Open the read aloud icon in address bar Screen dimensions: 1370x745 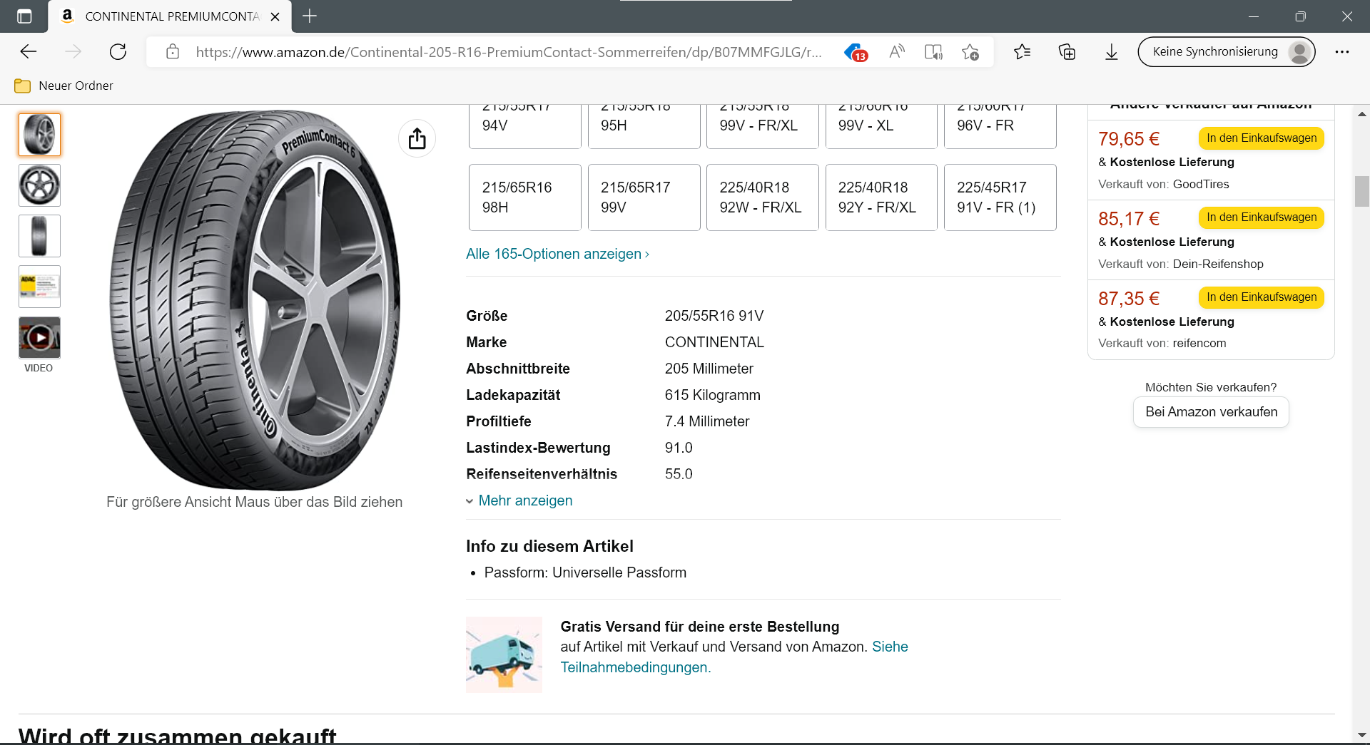[x=896, y=52]
